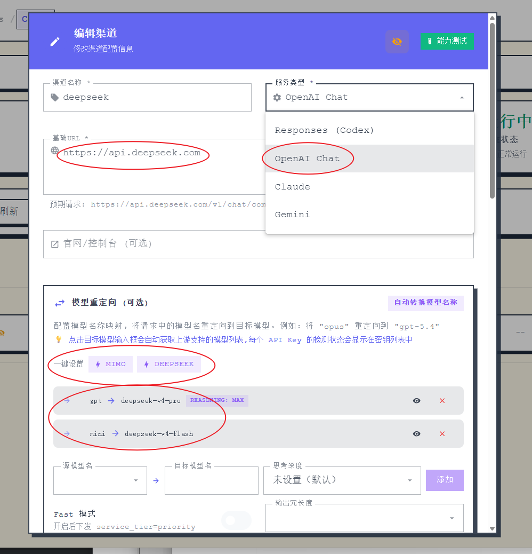Select Responses (Codex) option

(369, 130)
